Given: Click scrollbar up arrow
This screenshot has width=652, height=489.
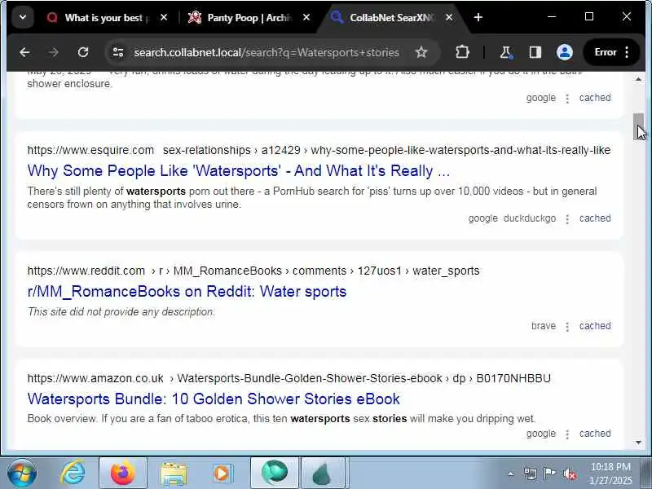Looking at the screenshot, I should pyautogui.click(x=638, y=79).
